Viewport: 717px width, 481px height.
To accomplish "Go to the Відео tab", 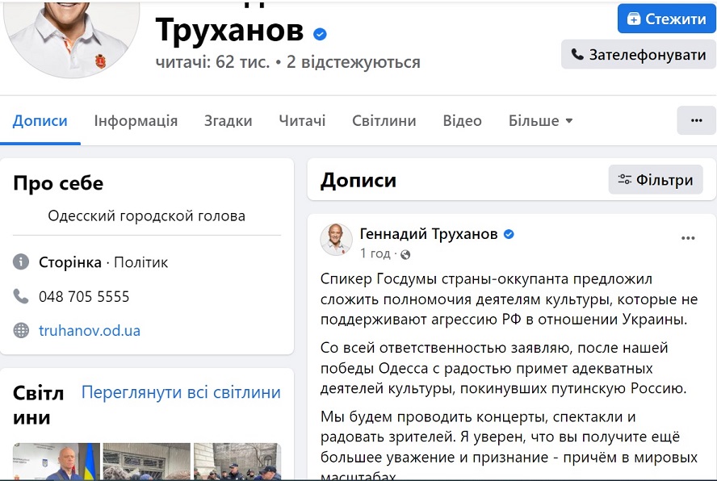I will 462,121.
